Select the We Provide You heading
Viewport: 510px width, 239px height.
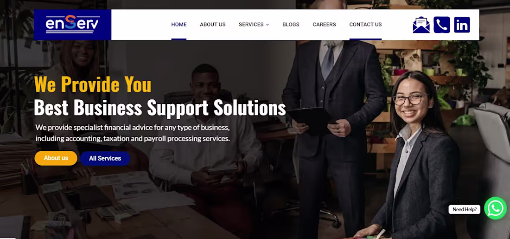click(93, 84)
